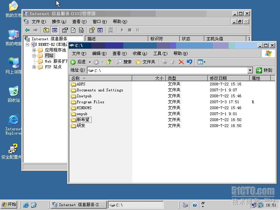Click the Internet Explorer quick launch icon
280x210 pixels.
click(x=26, y=205)
